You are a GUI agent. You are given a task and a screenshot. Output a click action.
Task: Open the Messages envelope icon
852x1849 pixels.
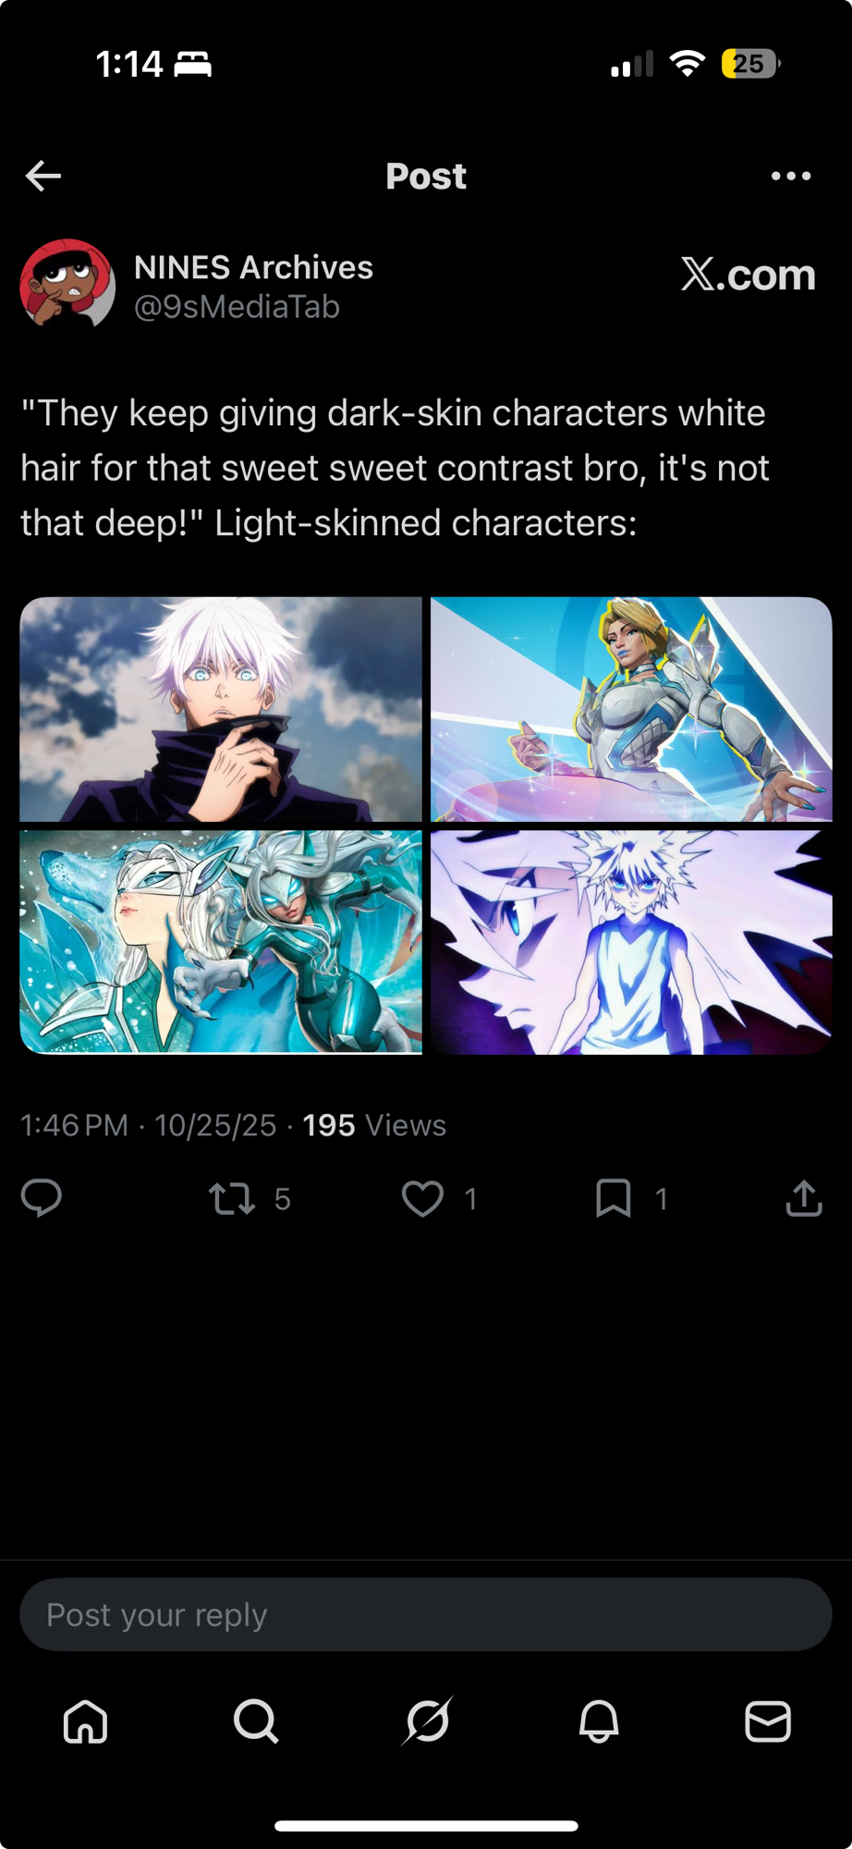click(768, 1721)
